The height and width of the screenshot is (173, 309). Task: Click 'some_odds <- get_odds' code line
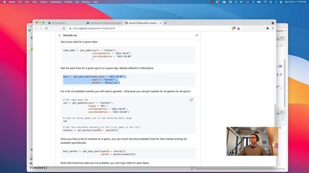90,50
